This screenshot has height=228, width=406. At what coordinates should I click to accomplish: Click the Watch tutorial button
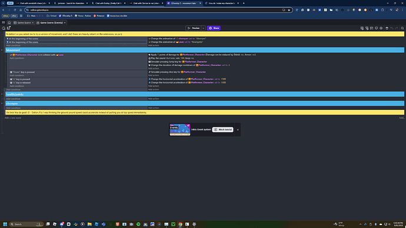[x=222, y=129]
